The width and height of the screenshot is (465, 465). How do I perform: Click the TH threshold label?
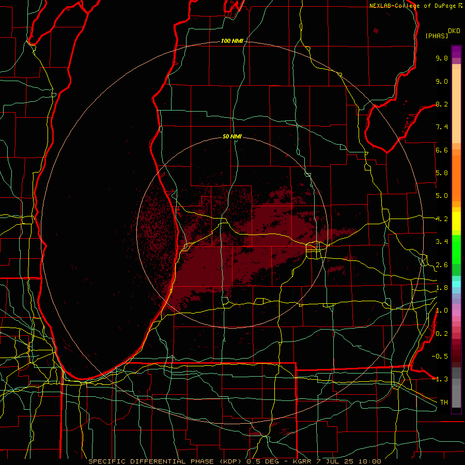pos(444,402)
